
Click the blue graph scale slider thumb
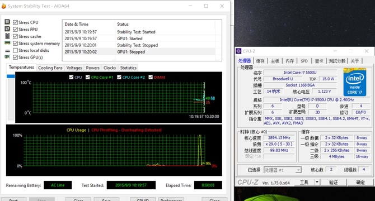tap(11, 76)
